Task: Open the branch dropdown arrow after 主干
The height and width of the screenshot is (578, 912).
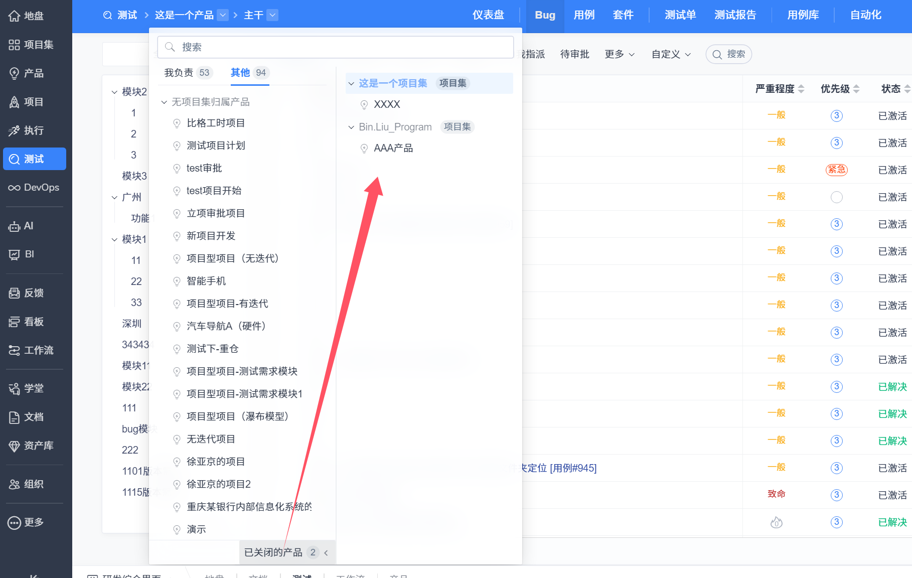Action: tap(272, 15)
